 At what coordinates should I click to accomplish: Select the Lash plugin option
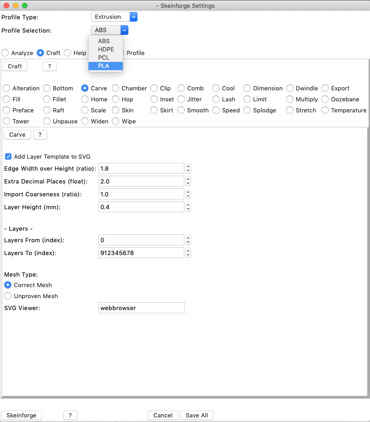(216, 100)
